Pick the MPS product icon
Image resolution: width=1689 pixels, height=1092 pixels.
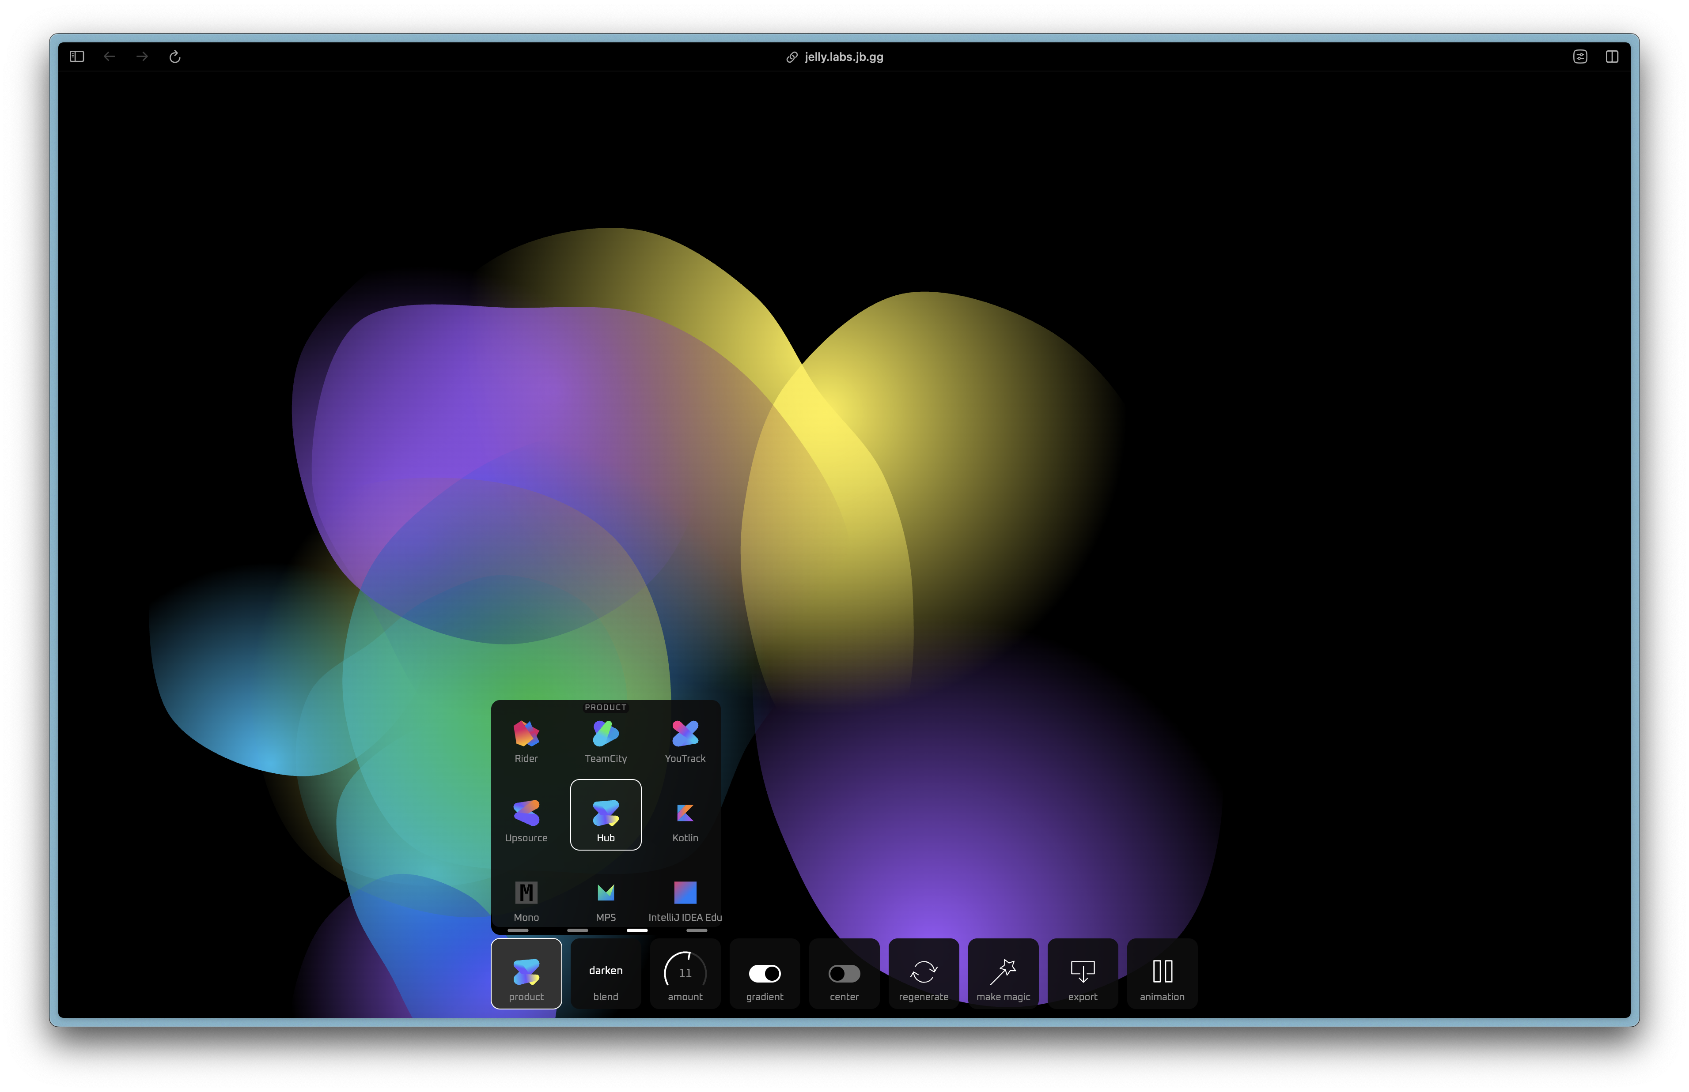click(605, 893)
